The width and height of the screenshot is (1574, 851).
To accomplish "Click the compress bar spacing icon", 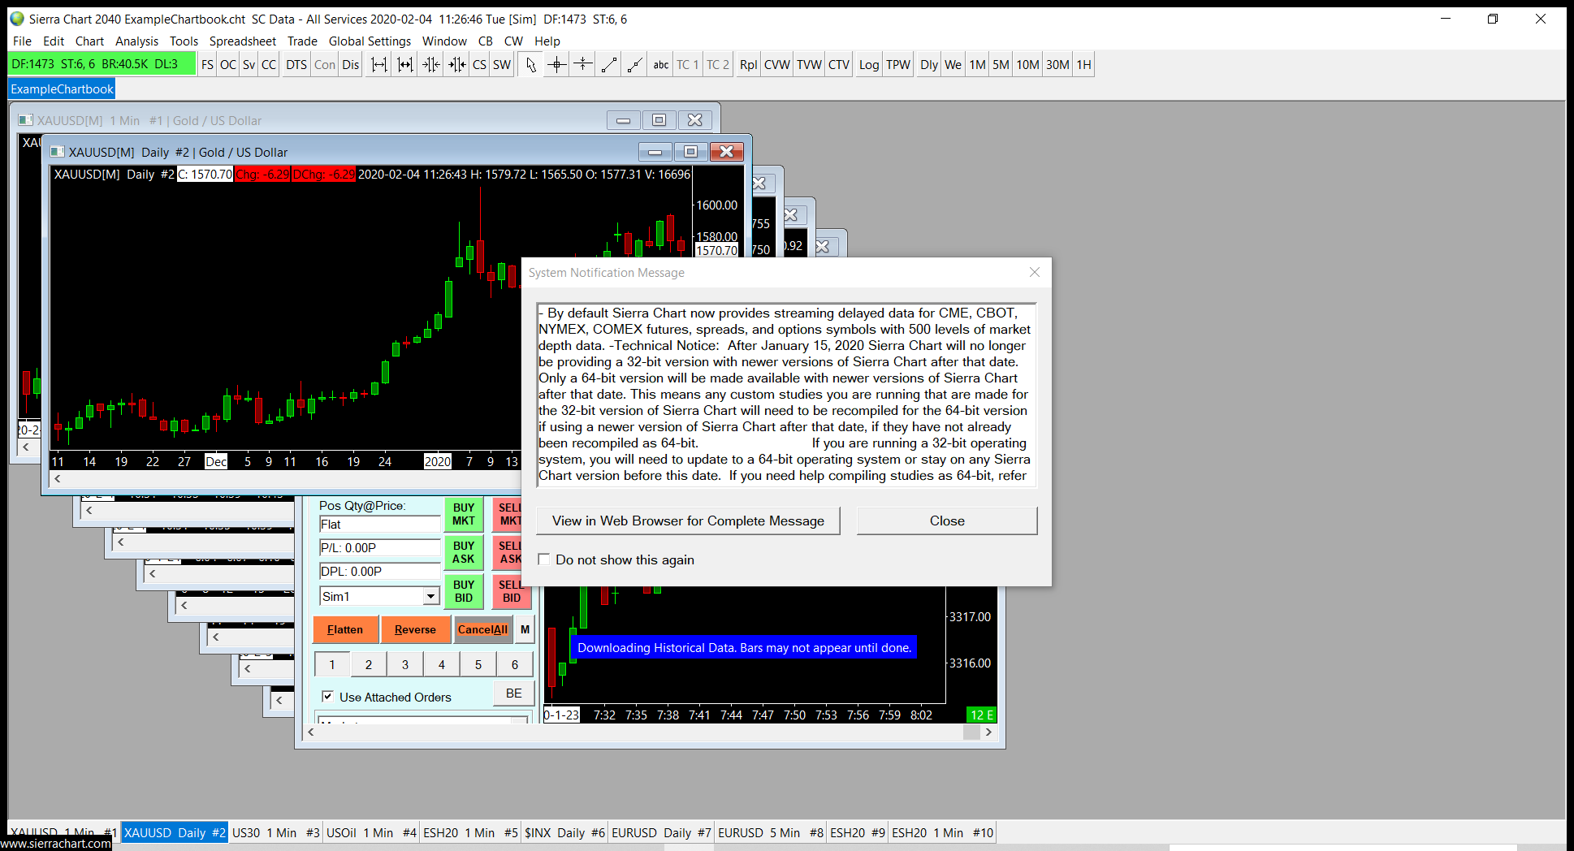I will click(x=431, y=65).
